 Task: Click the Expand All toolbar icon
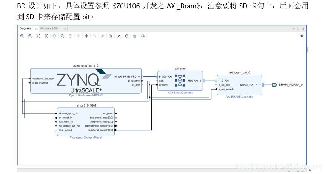pos(79,36)
